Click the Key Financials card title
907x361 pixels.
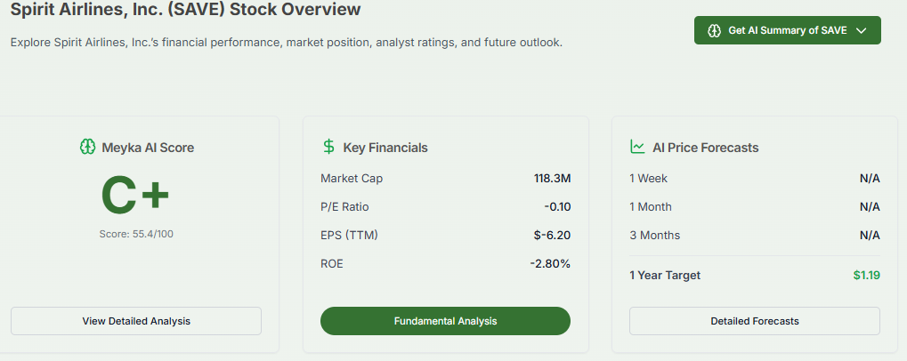[x=385, y=148]
